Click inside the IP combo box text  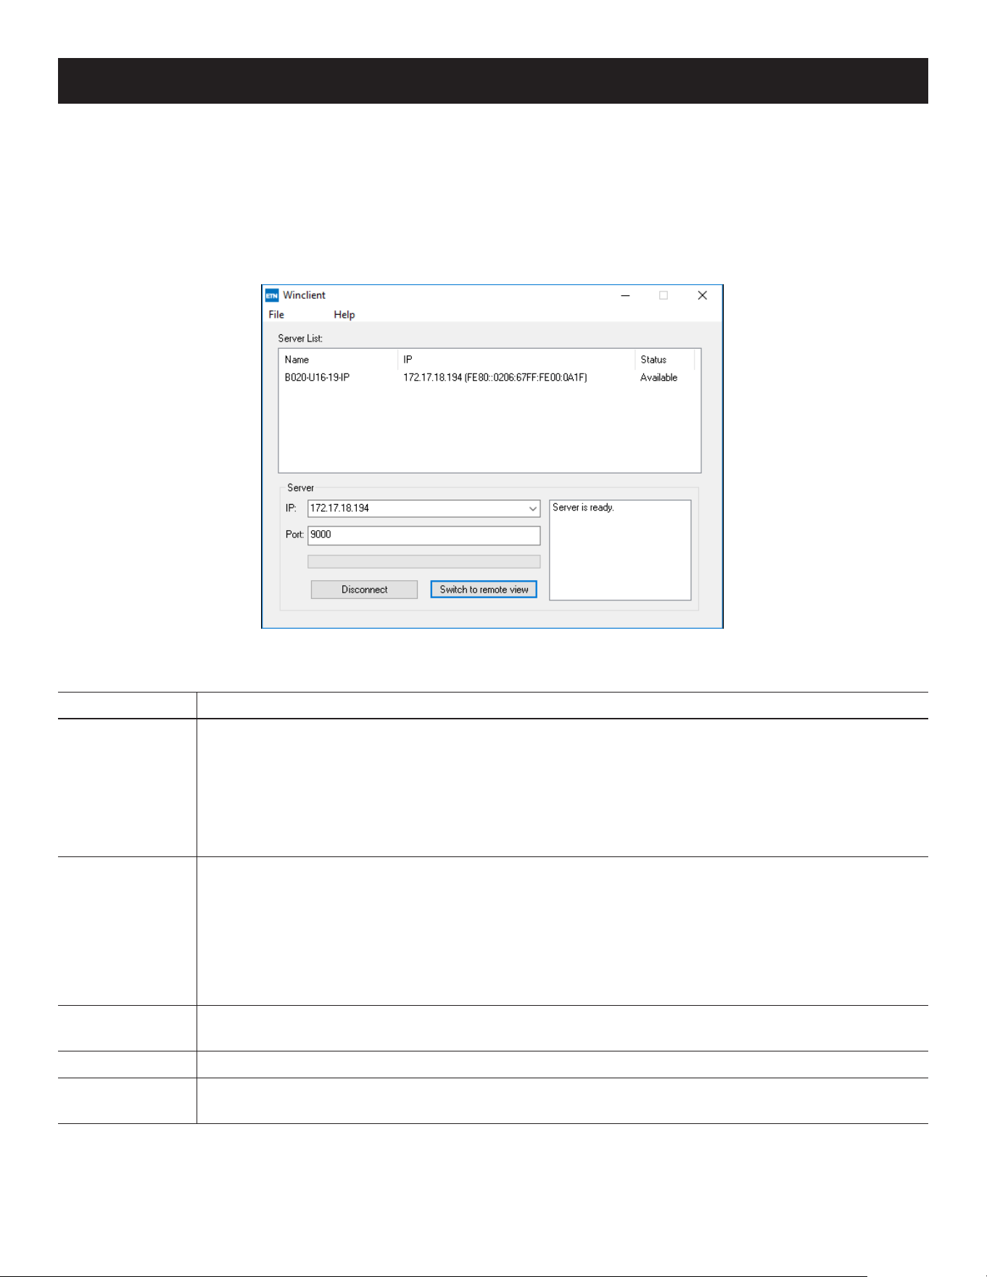tap(417, 508)
